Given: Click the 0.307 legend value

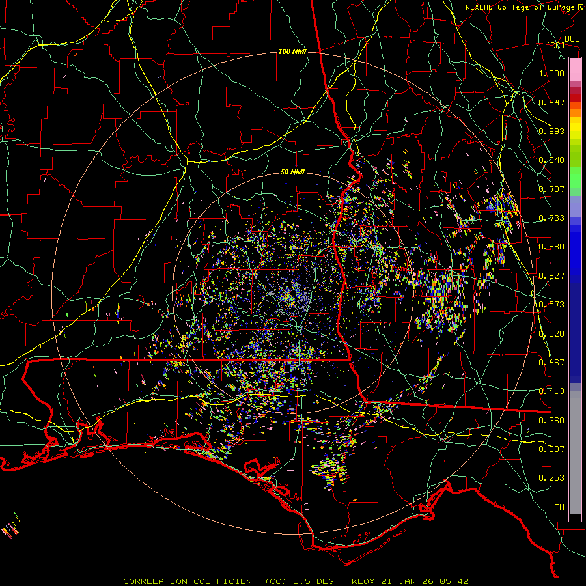Looking at the screenshot, I should click(551, 449).
